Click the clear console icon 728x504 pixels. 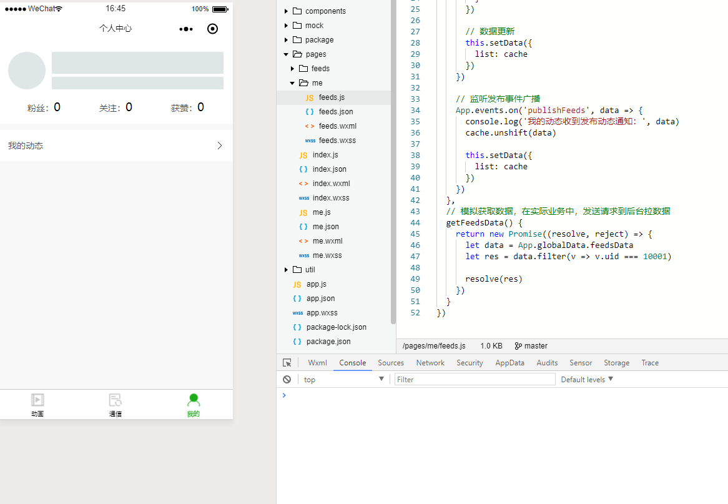287,379
